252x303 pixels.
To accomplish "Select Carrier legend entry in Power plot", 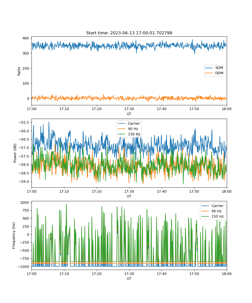I will pos(129,124).
